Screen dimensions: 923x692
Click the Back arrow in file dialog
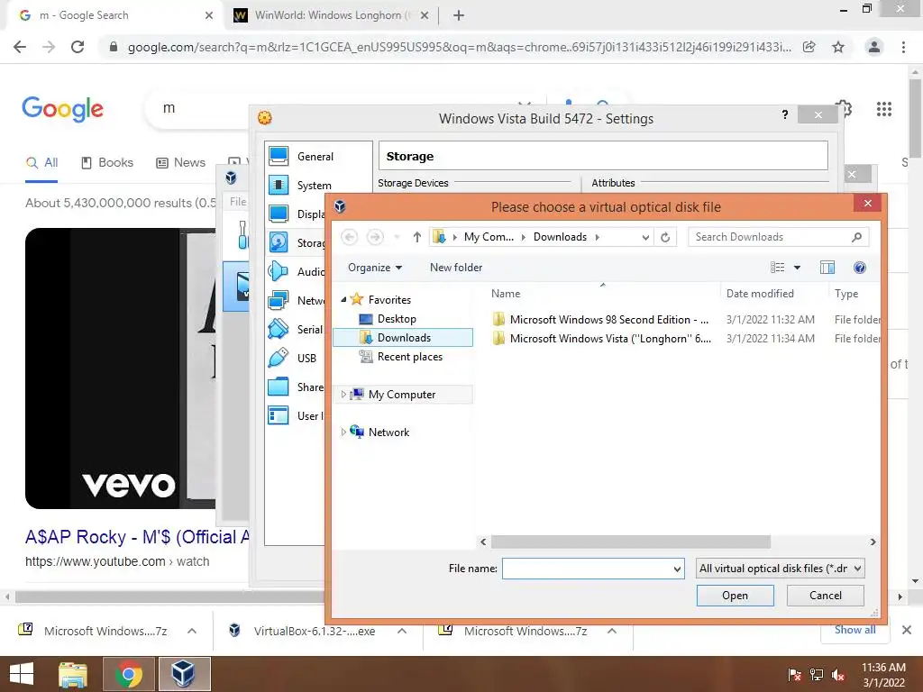pyautogui.click(x=349, y=237)
